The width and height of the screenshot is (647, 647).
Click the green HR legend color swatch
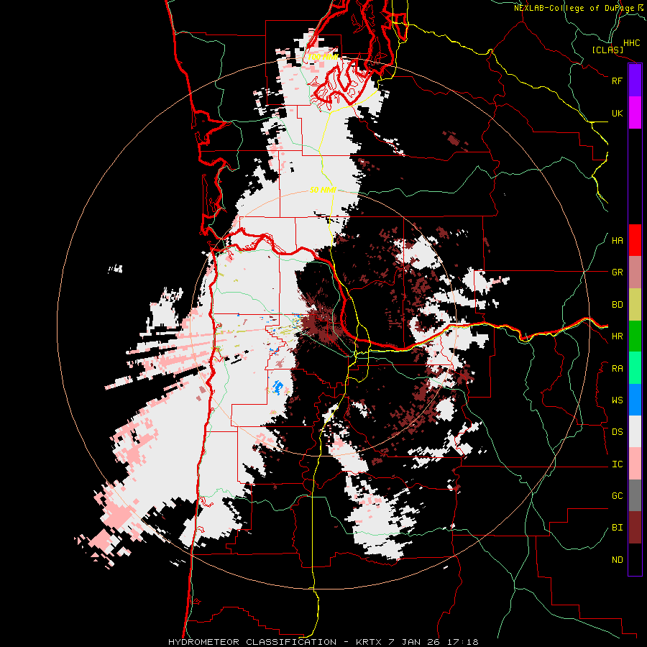(x=635, y=336)
